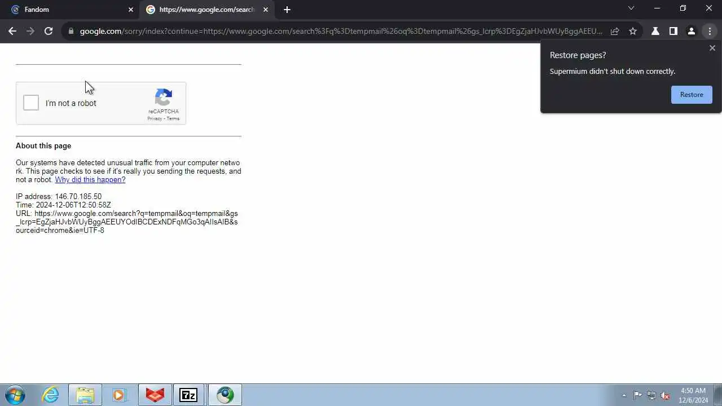
Task: Open Windows Explorer folder in taskbar
Action: 85,395
